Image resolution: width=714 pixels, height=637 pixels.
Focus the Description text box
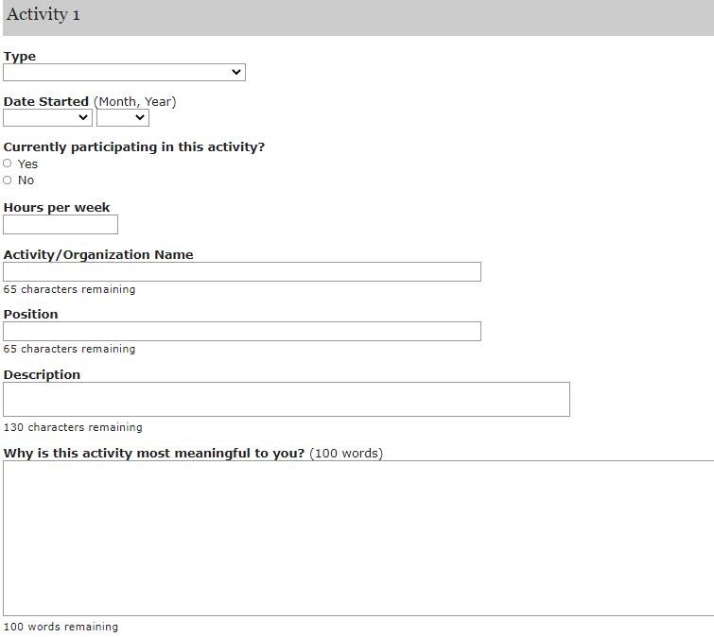(287, 400)
